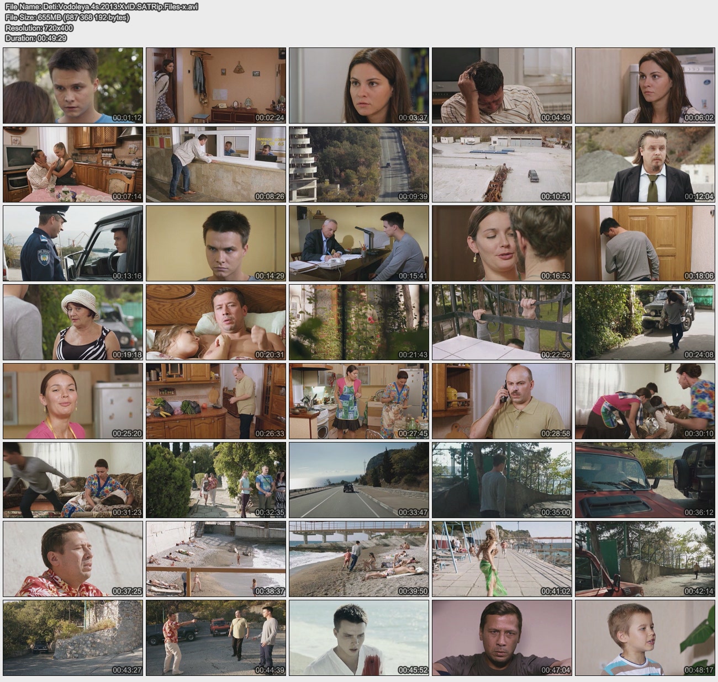
Task: Open the thumbnail of suited man at 00:12:04
Action: click(645, 164)
